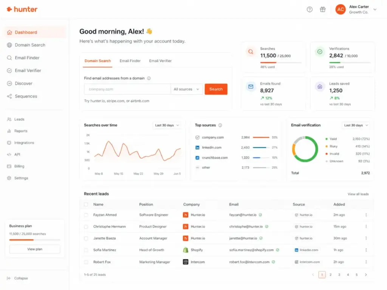The image size is (387, 290).
Task: Go to previous page of leads
Action: point(313,275)
